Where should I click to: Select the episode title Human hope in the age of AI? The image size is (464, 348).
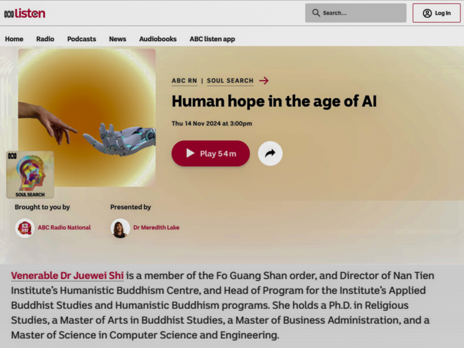[x=274, y=101]
